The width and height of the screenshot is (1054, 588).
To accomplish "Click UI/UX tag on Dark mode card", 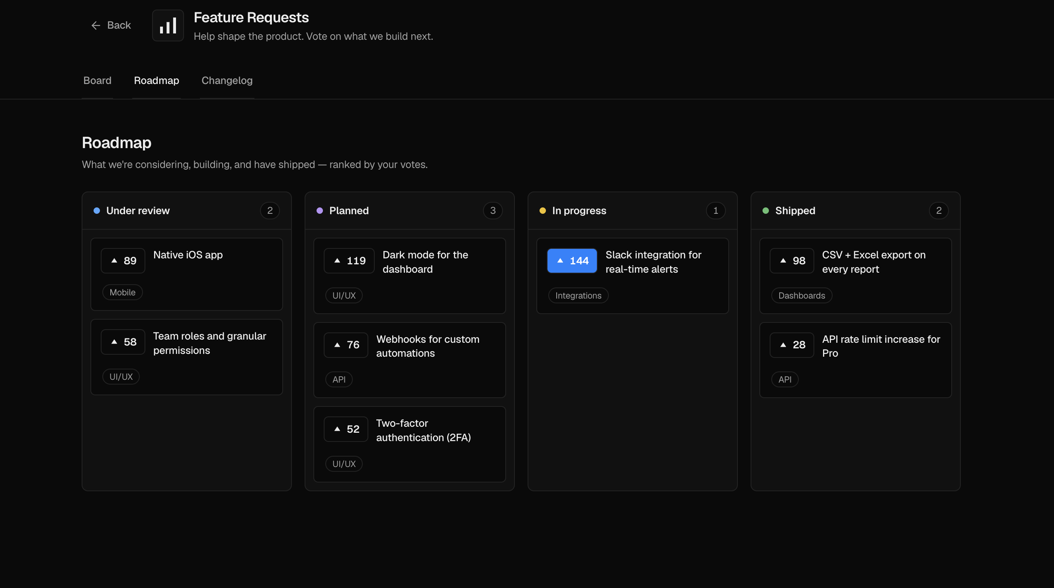I will click(344, 295).
